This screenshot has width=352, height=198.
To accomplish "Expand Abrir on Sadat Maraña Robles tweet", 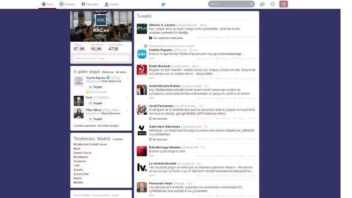I will 151,98.
